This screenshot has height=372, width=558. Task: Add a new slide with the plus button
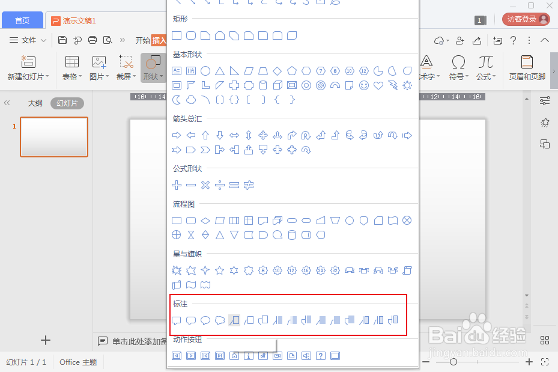point(46,340)
